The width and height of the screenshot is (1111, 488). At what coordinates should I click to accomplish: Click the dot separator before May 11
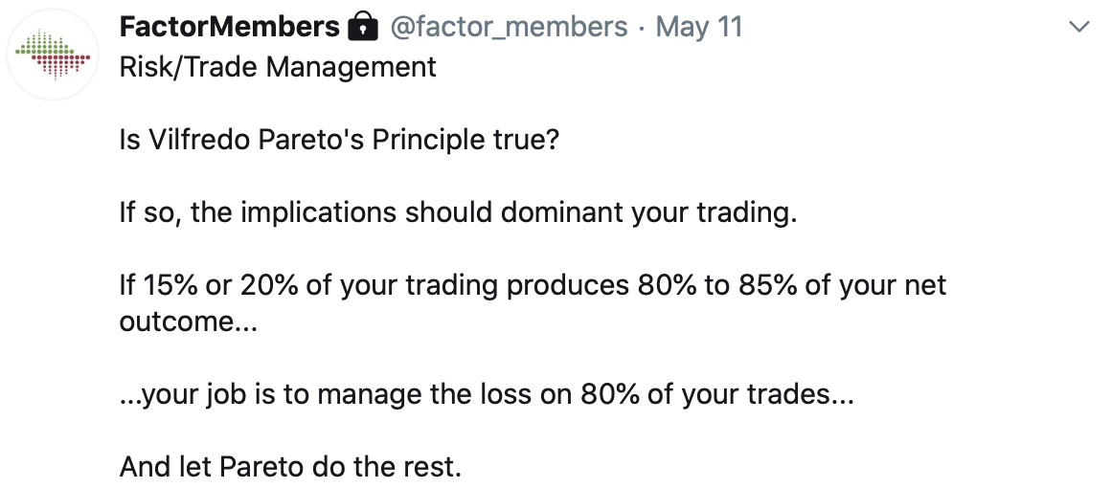[642, 29]
